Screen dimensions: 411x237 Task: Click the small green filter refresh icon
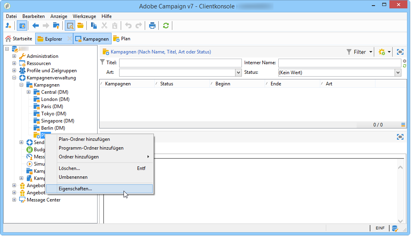(x=405, y=66)
